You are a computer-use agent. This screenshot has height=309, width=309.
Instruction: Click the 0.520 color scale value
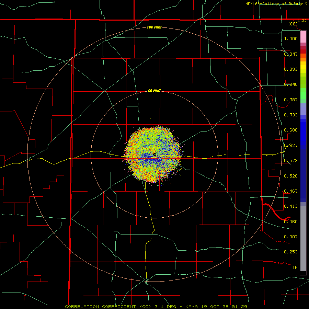pos(291,176)
